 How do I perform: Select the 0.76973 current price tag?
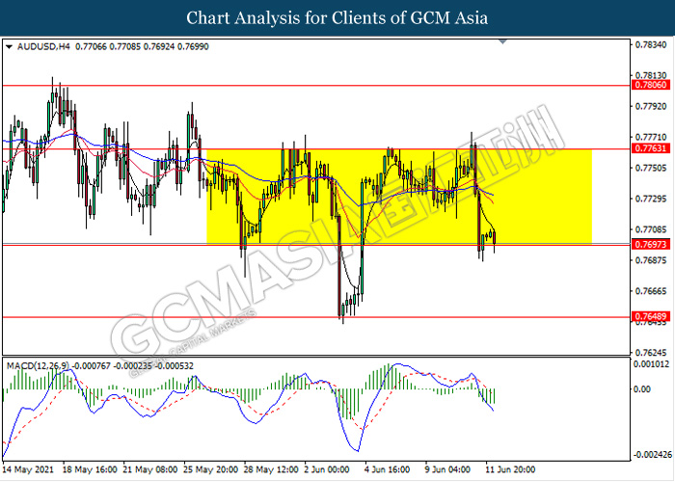pos(651,245)
